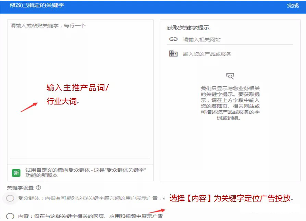Click the building icon for products or services

tap(173, 54)
